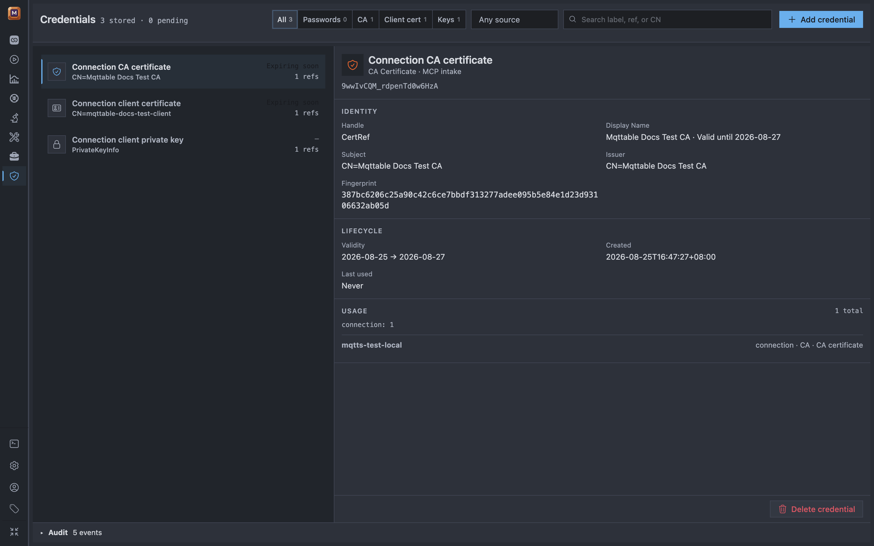Open the Any source dropdown
Screen dimensions: 874x546
point(514,19)
